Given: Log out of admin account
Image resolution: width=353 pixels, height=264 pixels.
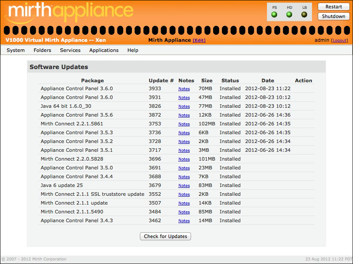Looking at the screenshot, I should click(x=339, y=40).
